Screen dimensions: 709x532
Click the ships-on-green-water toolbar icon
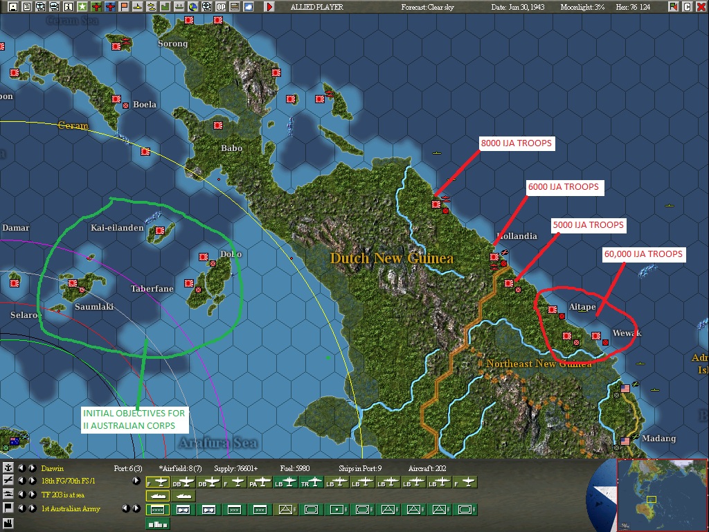tap(179, 6)
